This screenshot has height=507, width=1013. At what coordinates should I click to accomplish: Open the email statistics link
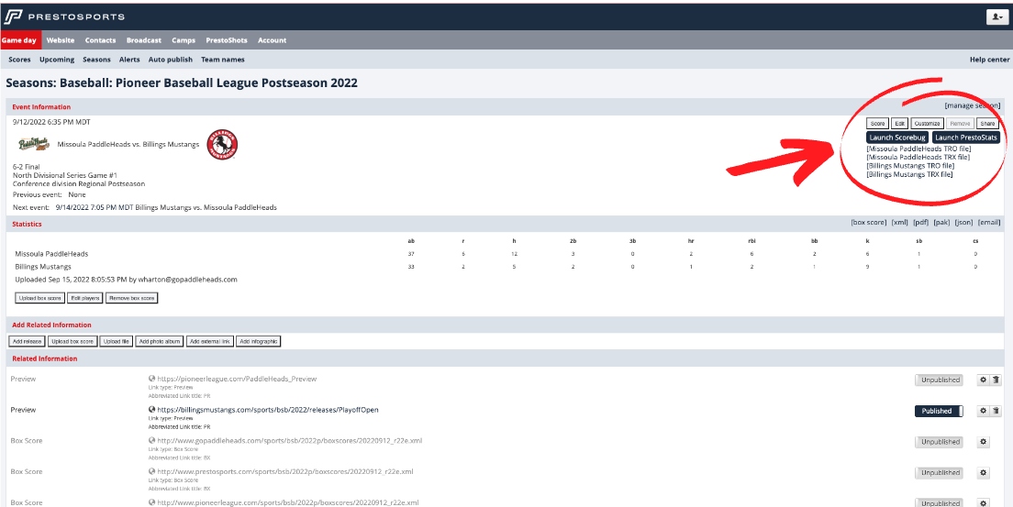989,223
